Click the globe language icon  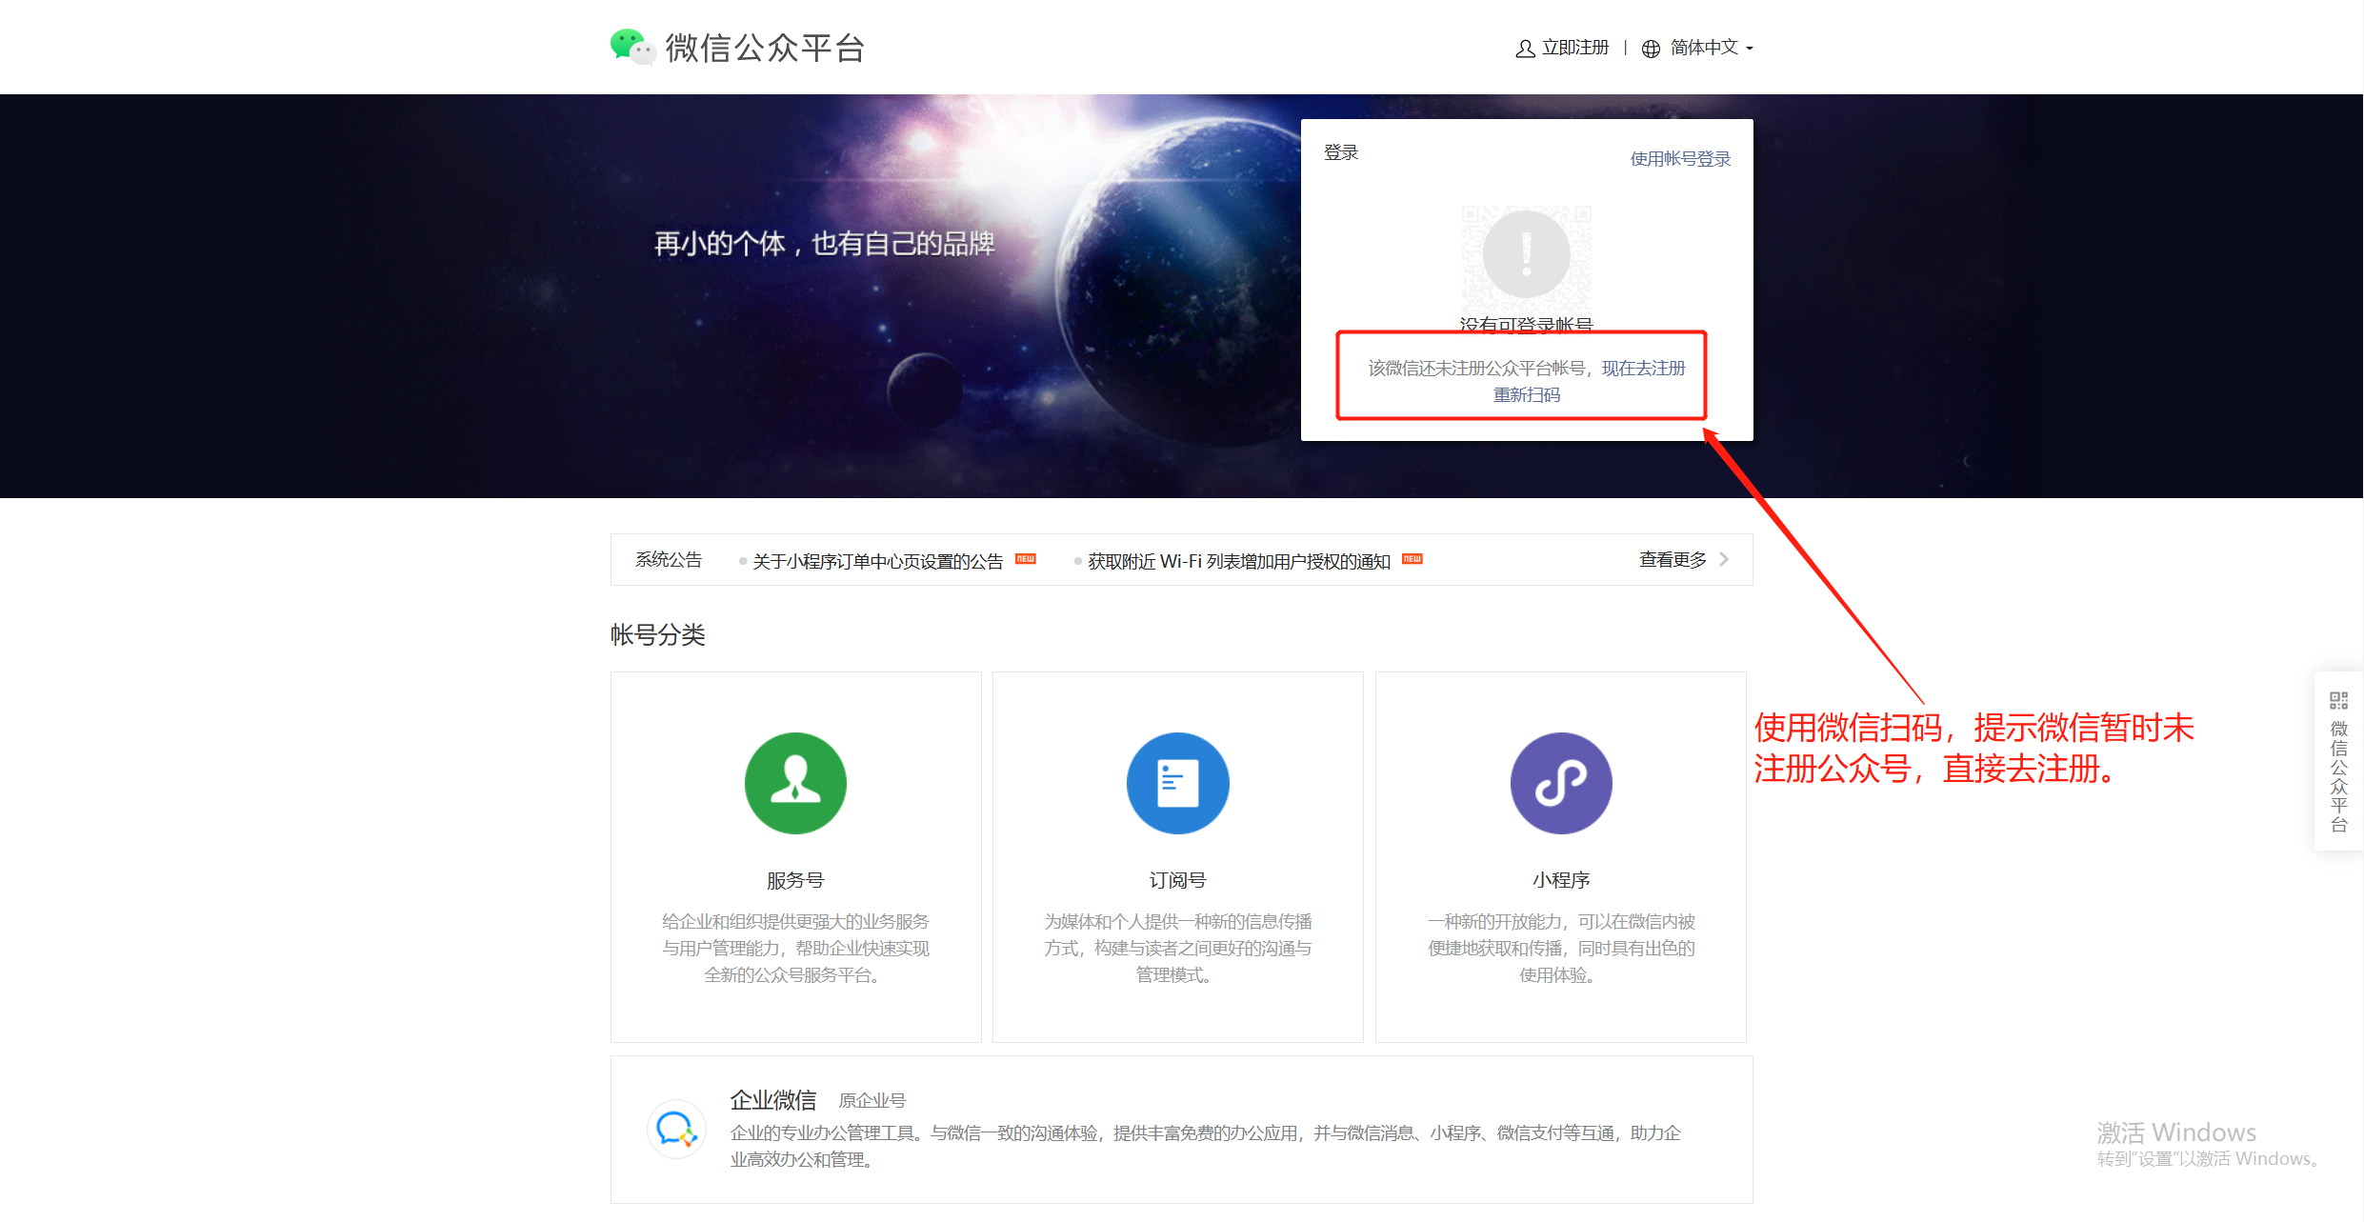pyautogui.click(x=1651, y=49)
